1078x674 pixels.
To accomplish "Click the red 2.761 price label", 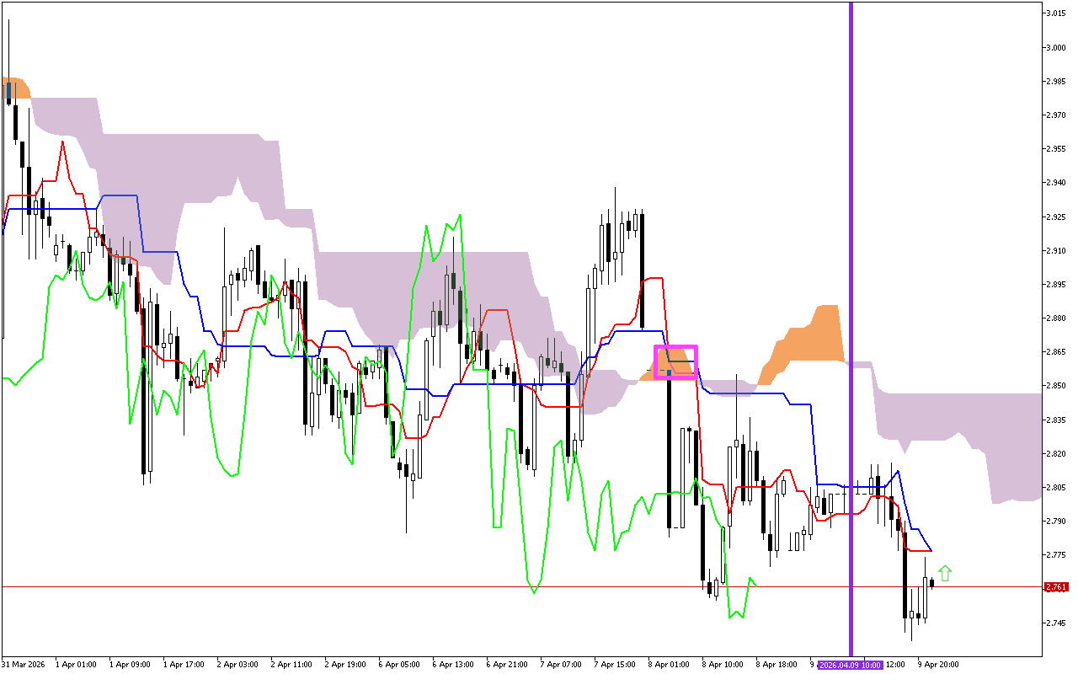I will (x=1055, y=586).
